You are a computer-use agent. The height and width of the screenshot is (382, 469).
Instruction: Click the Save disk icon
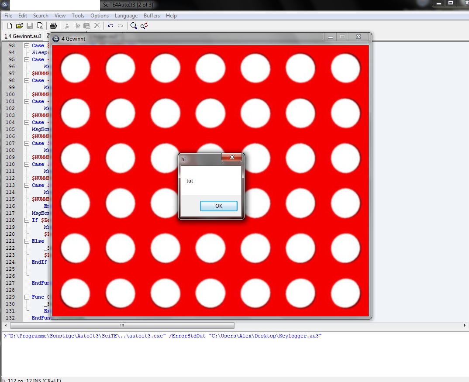pyautogui.click(x=30, y=26)
